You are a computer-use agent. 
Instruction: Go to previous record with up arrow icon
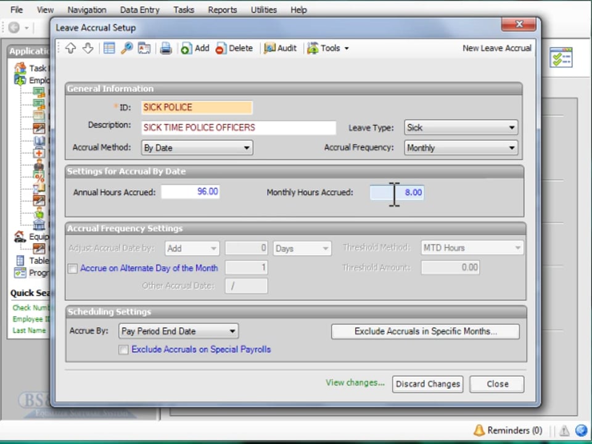70,48
